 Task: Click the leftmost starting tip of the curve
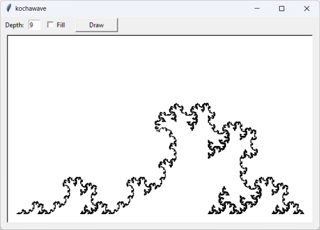pyautogui.click(x=17, y=213)
